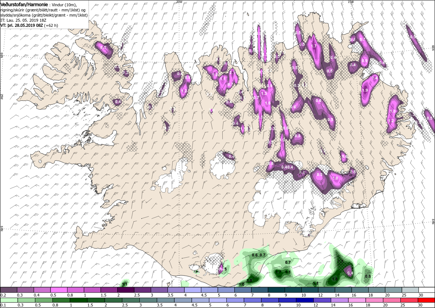
Task: Pick the lower legend swatch labeled 0.3
Action: tap(26, 300)
